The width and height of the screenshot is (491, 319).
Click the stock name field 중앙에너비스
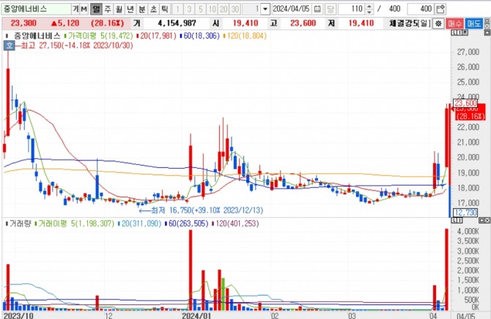pyautogui.click(x=36, y=9)
